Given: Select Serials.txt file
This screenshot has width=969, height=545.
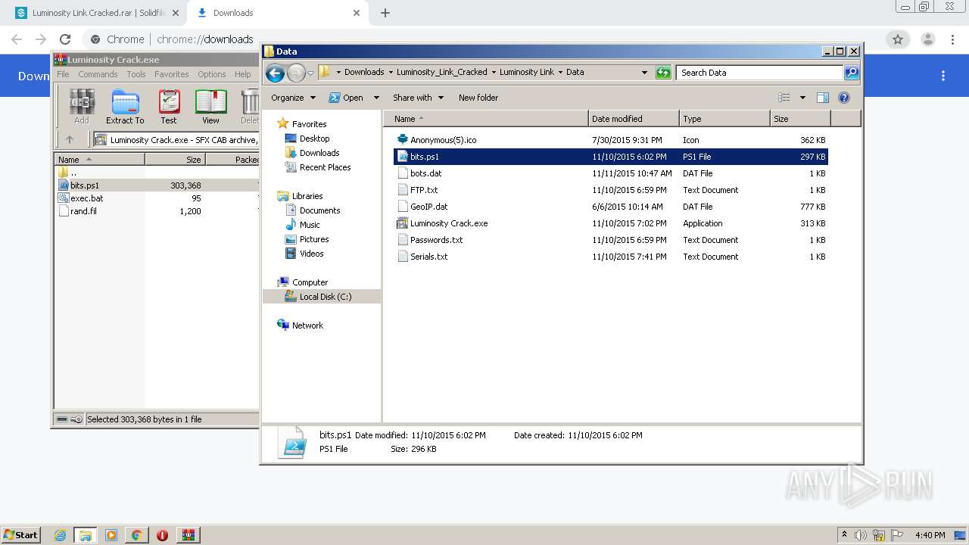Looking at the screenshot, I should click(x=611, y=257).
